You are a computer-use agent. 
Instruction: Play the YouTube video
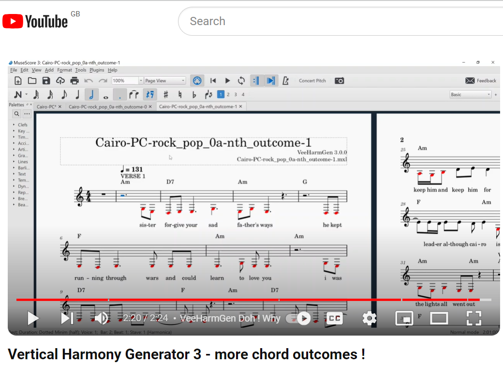point(33,318)
